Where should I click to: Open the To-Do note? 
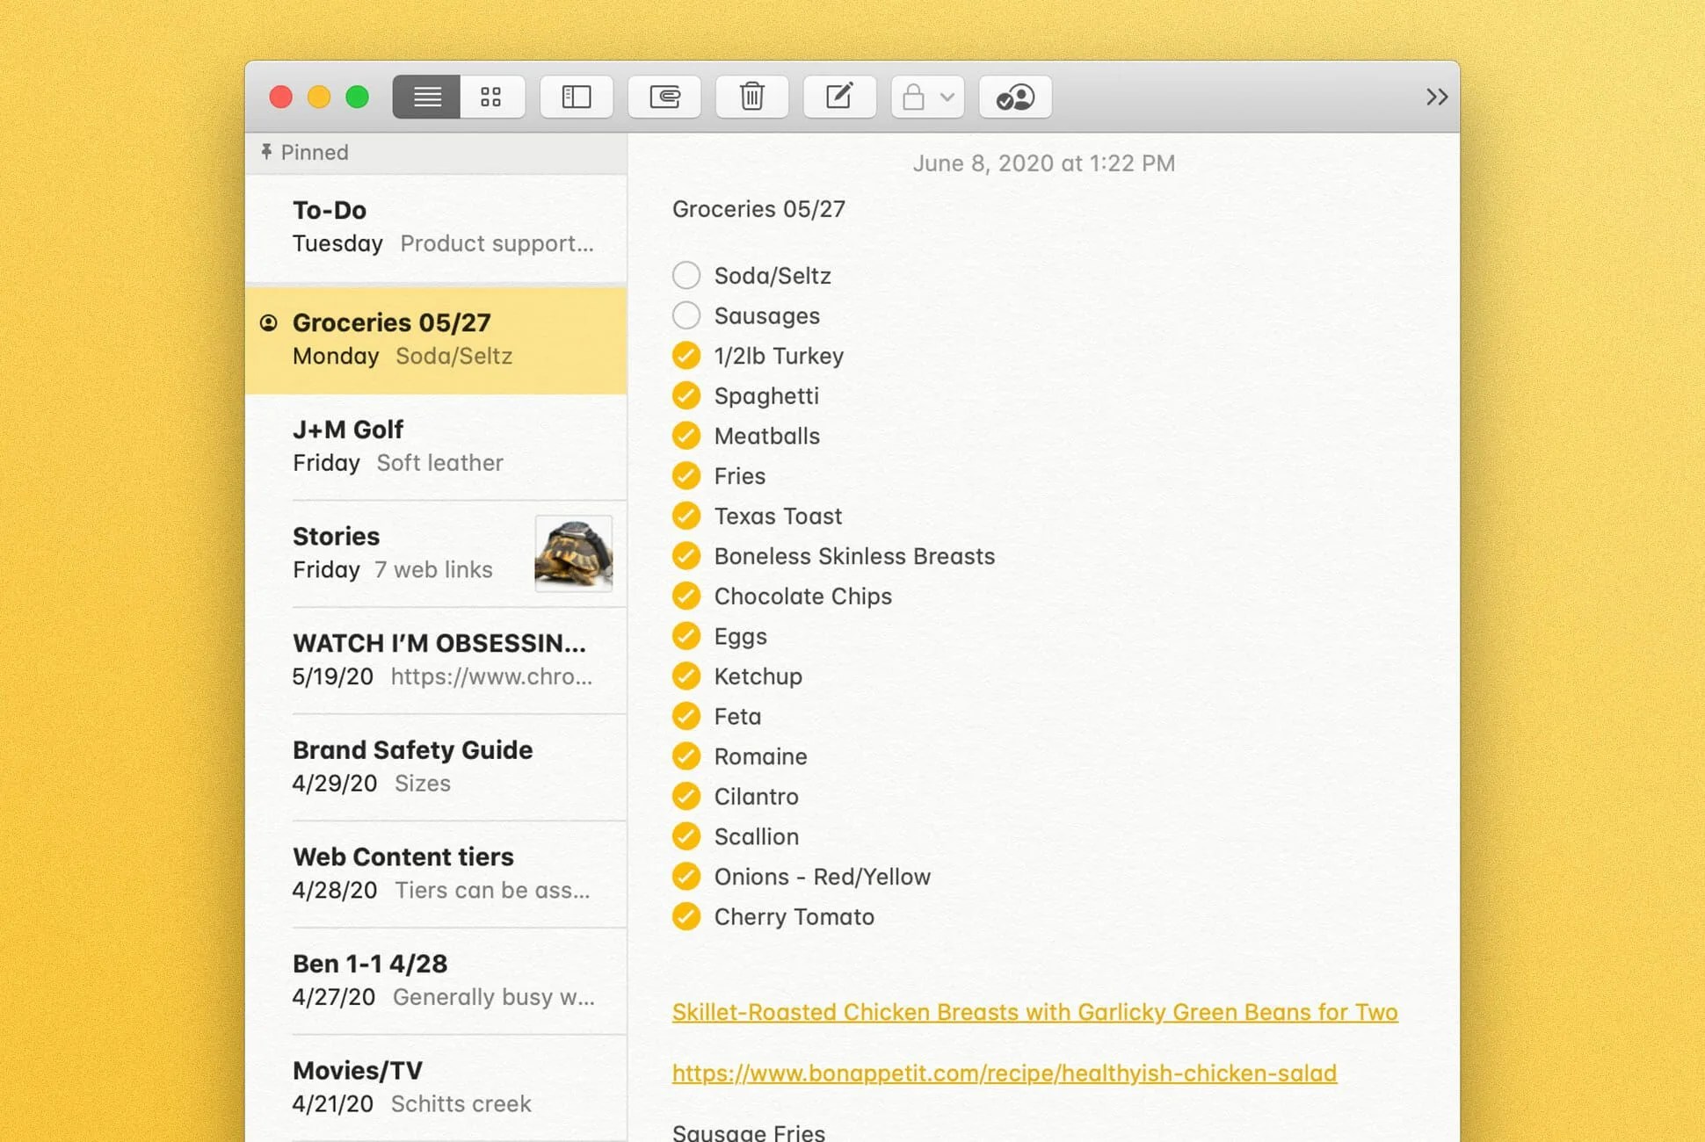[x=437, y=227]
